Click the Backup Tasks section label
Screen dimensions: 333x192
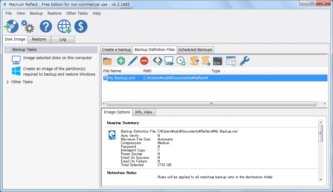(24, 50)
